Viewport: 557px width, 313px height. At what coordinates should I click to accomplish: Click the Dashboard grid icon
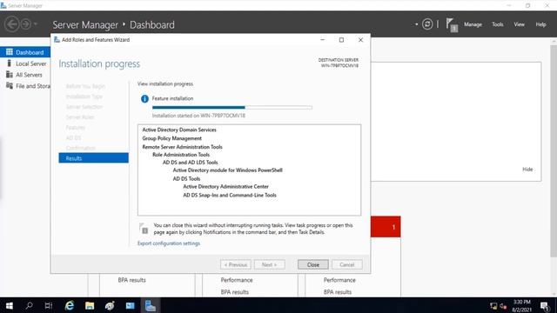coord(10,52)
